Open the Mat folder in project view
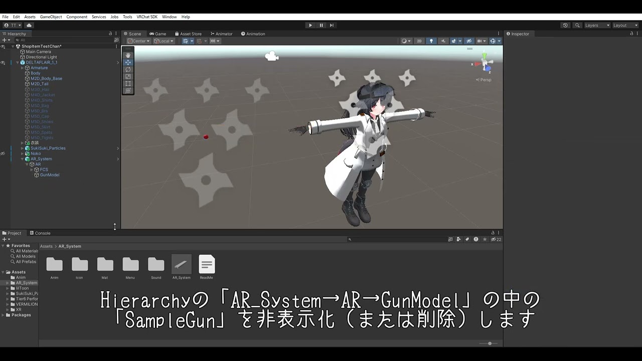This screenshot has width=642, height=361. 105,264
